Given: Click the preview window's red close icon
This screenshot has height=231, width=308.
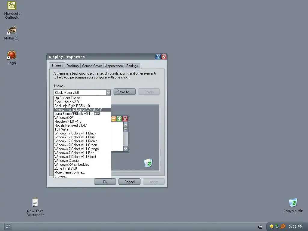Looking at the screenshot, I should (125, 119).
